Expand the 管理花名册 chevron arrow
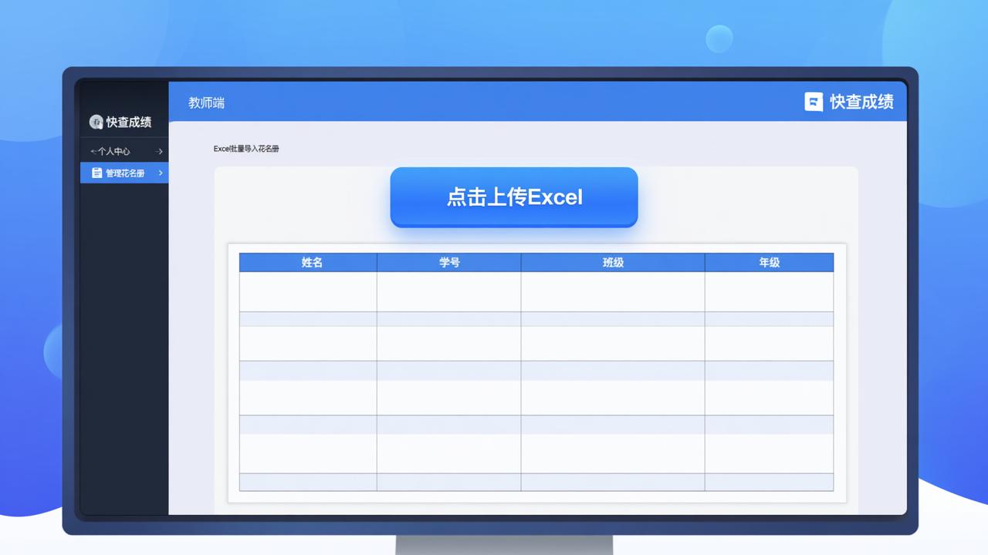 (161, 173)
